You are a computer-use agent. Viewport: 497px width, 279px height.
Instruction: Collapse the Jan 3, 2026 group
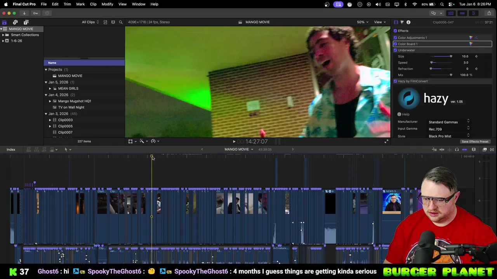tap(46, 114)
